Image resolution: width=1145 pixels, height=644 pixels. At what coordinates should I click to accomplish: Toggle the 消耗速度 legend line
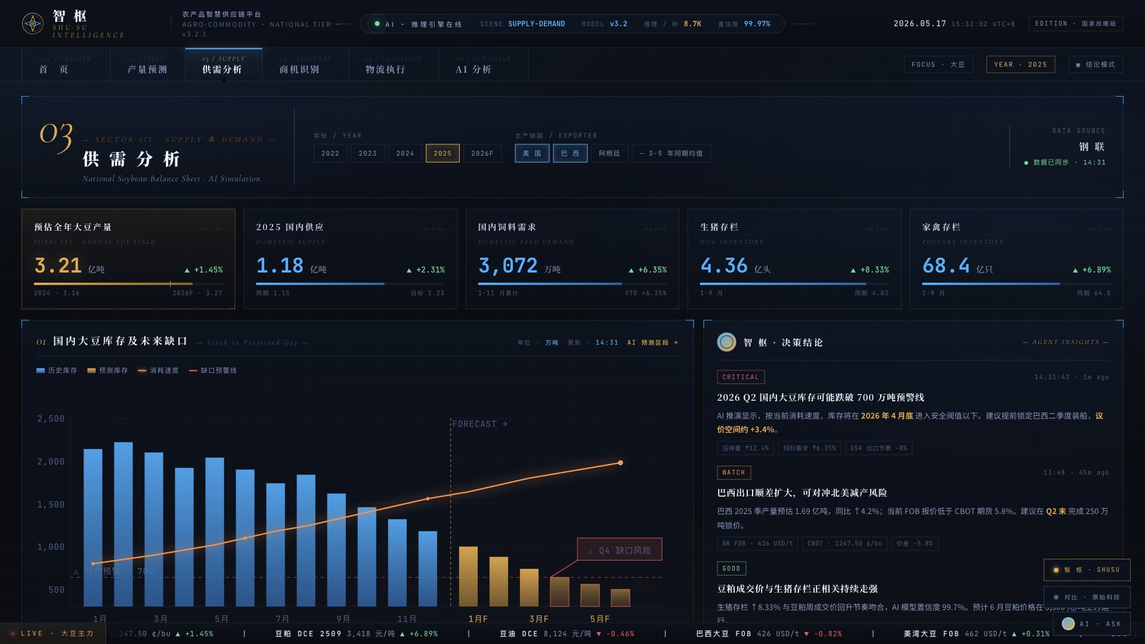coord(158,371)
